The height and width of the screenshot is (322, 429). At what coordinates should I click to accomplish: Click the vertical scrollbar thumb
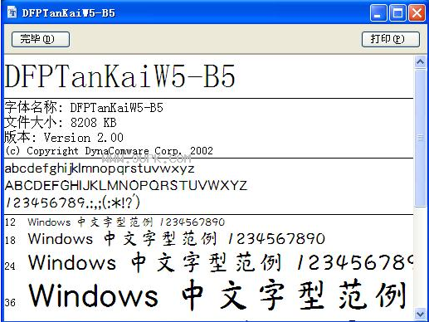pyautogui.click(x=420, y=138)
